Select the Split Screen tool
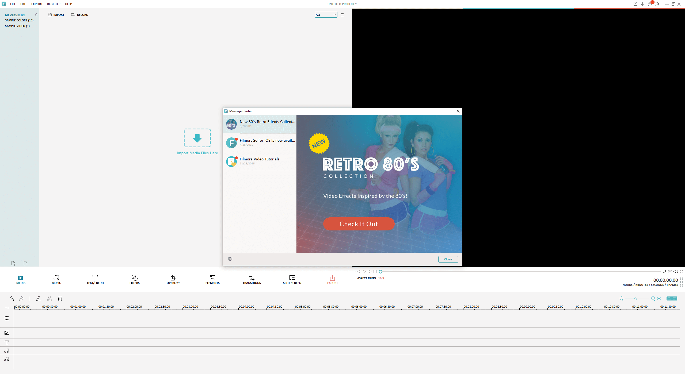Viewport: 685px width, 374px height. pos(292,279)
